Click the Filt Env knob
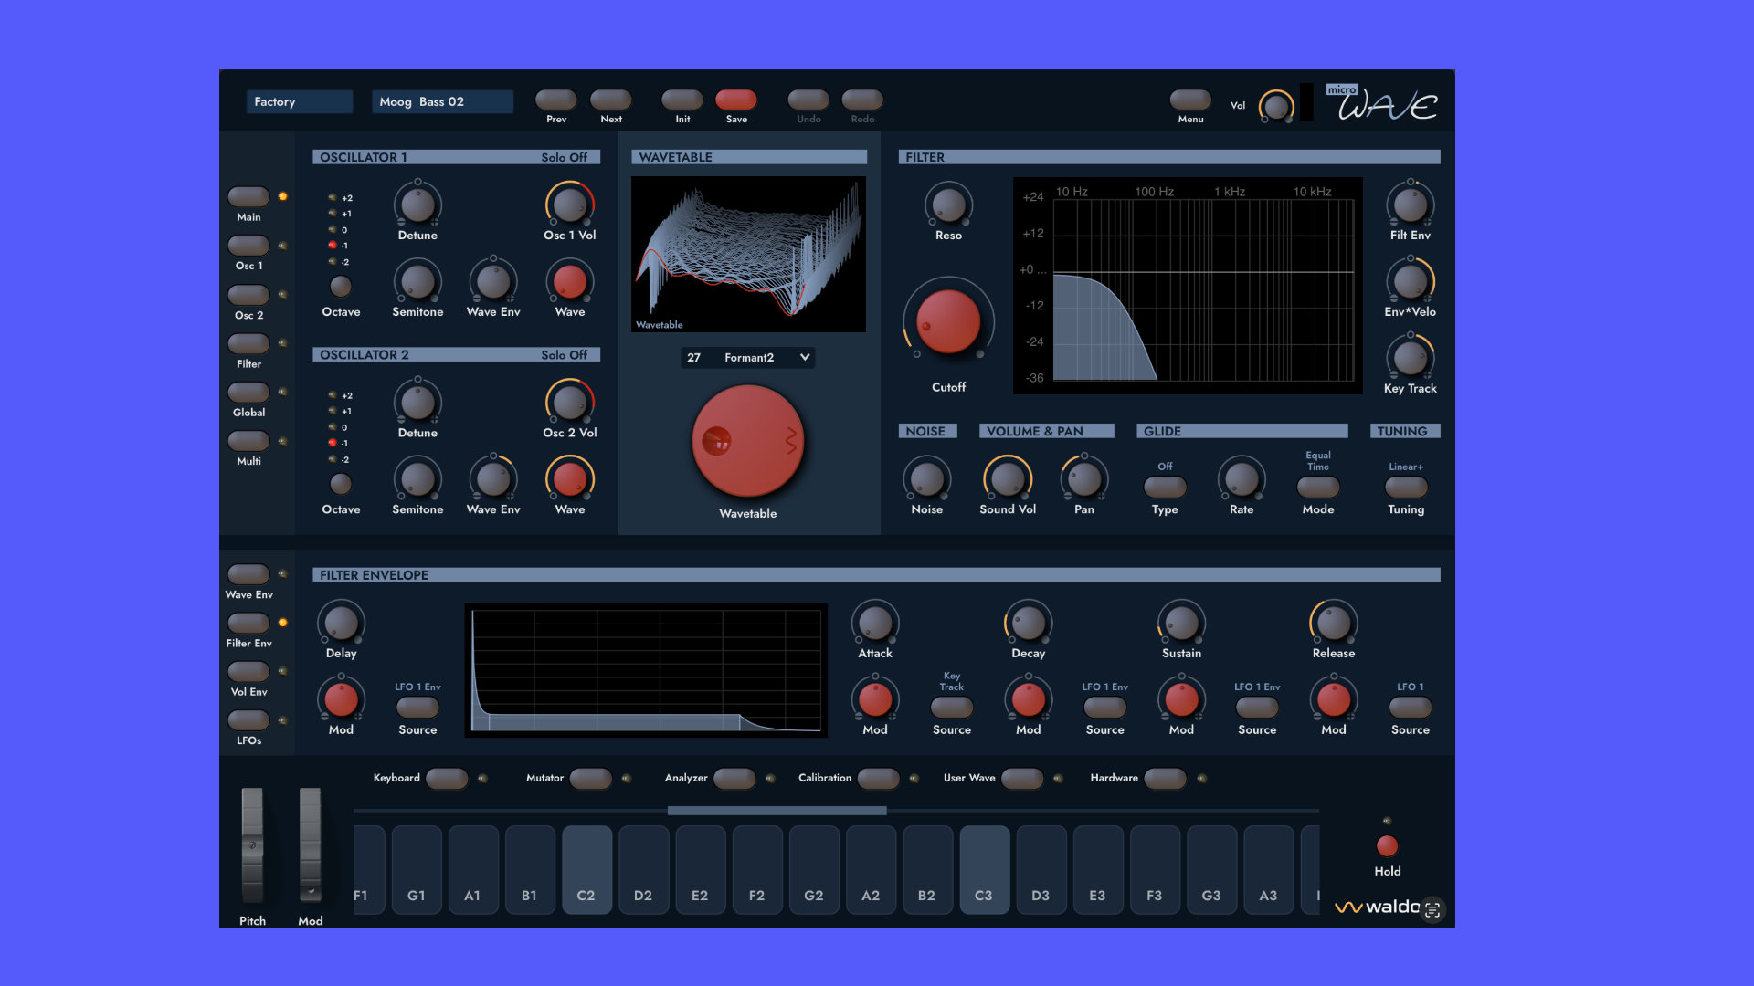The image size is (1754, 986). tap(1411, 205)
